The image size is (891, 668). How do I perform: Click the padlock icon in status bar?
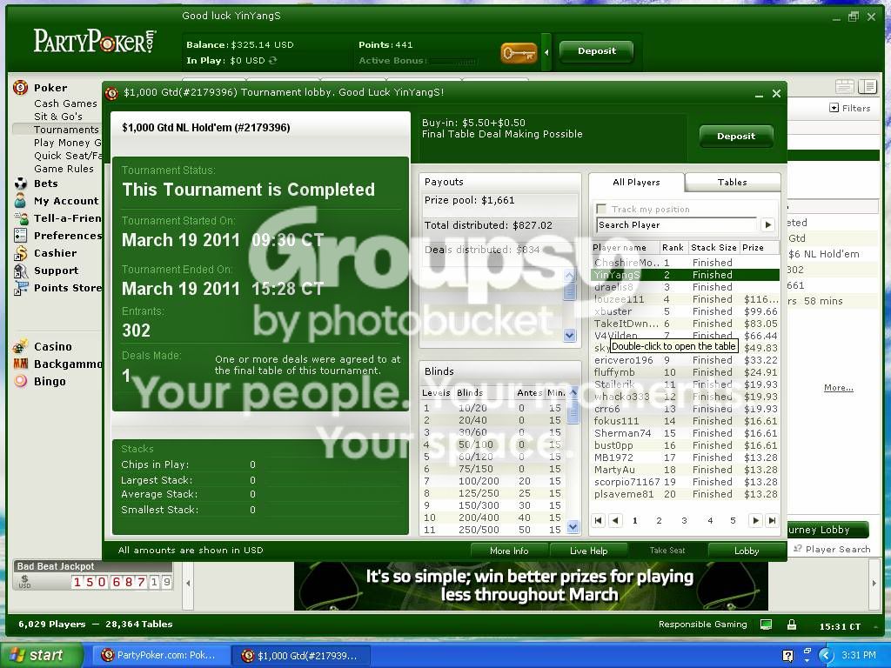pyautogui.click(x=792, y=625)
